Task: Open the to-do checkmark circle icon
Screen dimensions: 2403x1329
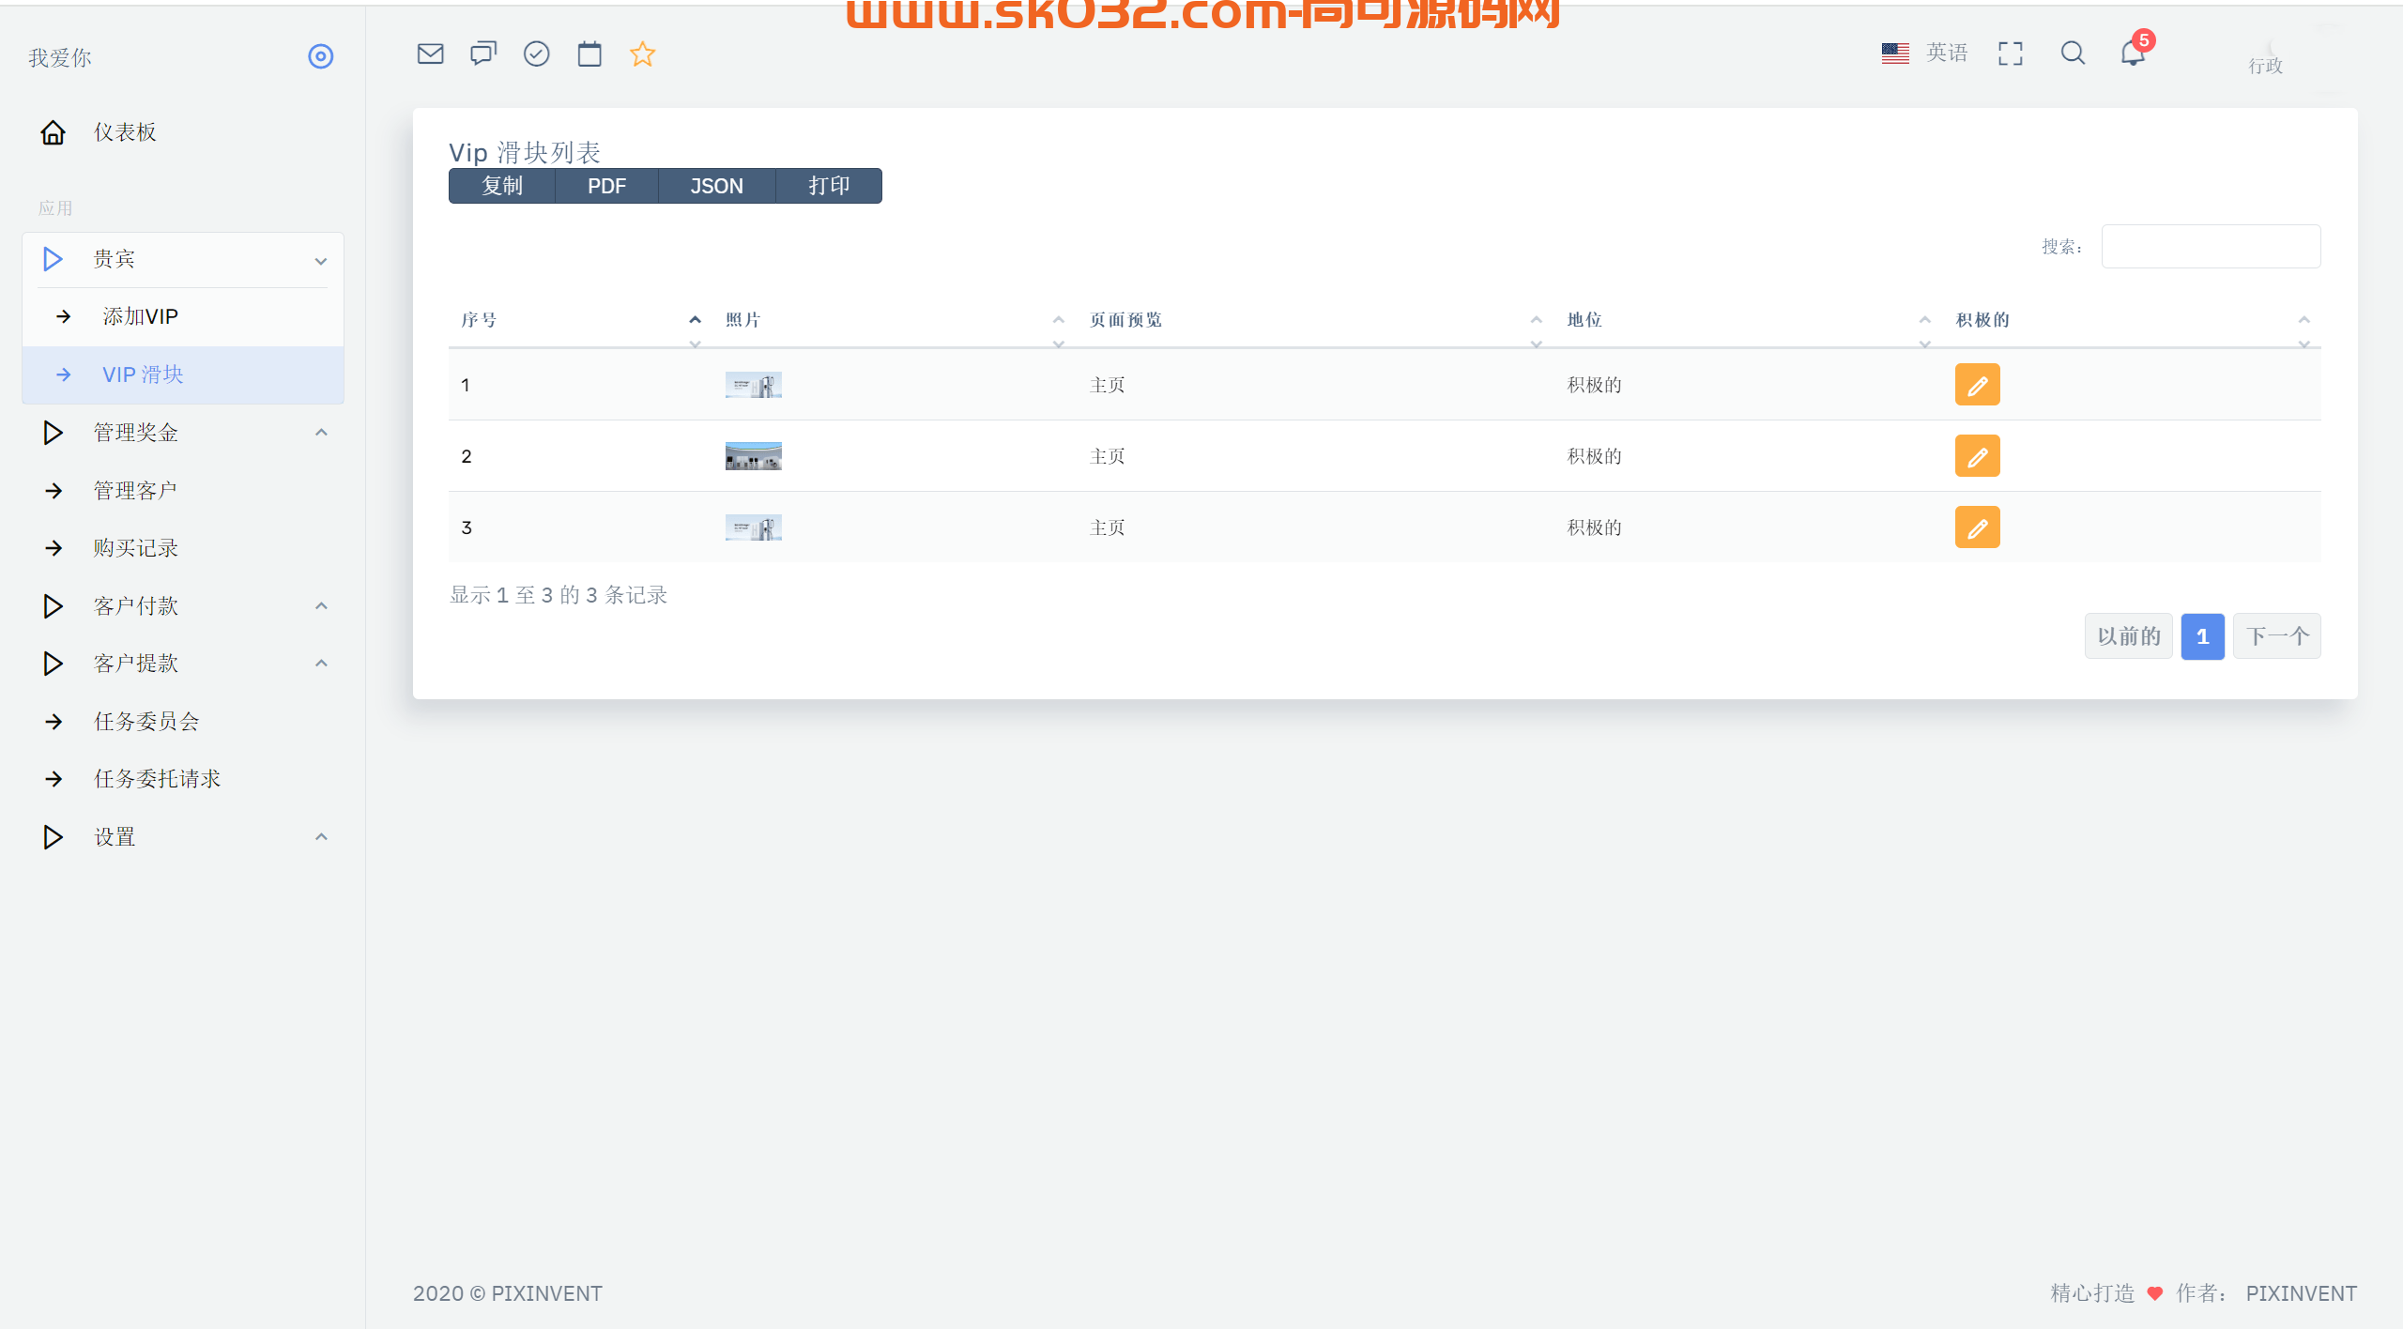Action: click(536, 53)
